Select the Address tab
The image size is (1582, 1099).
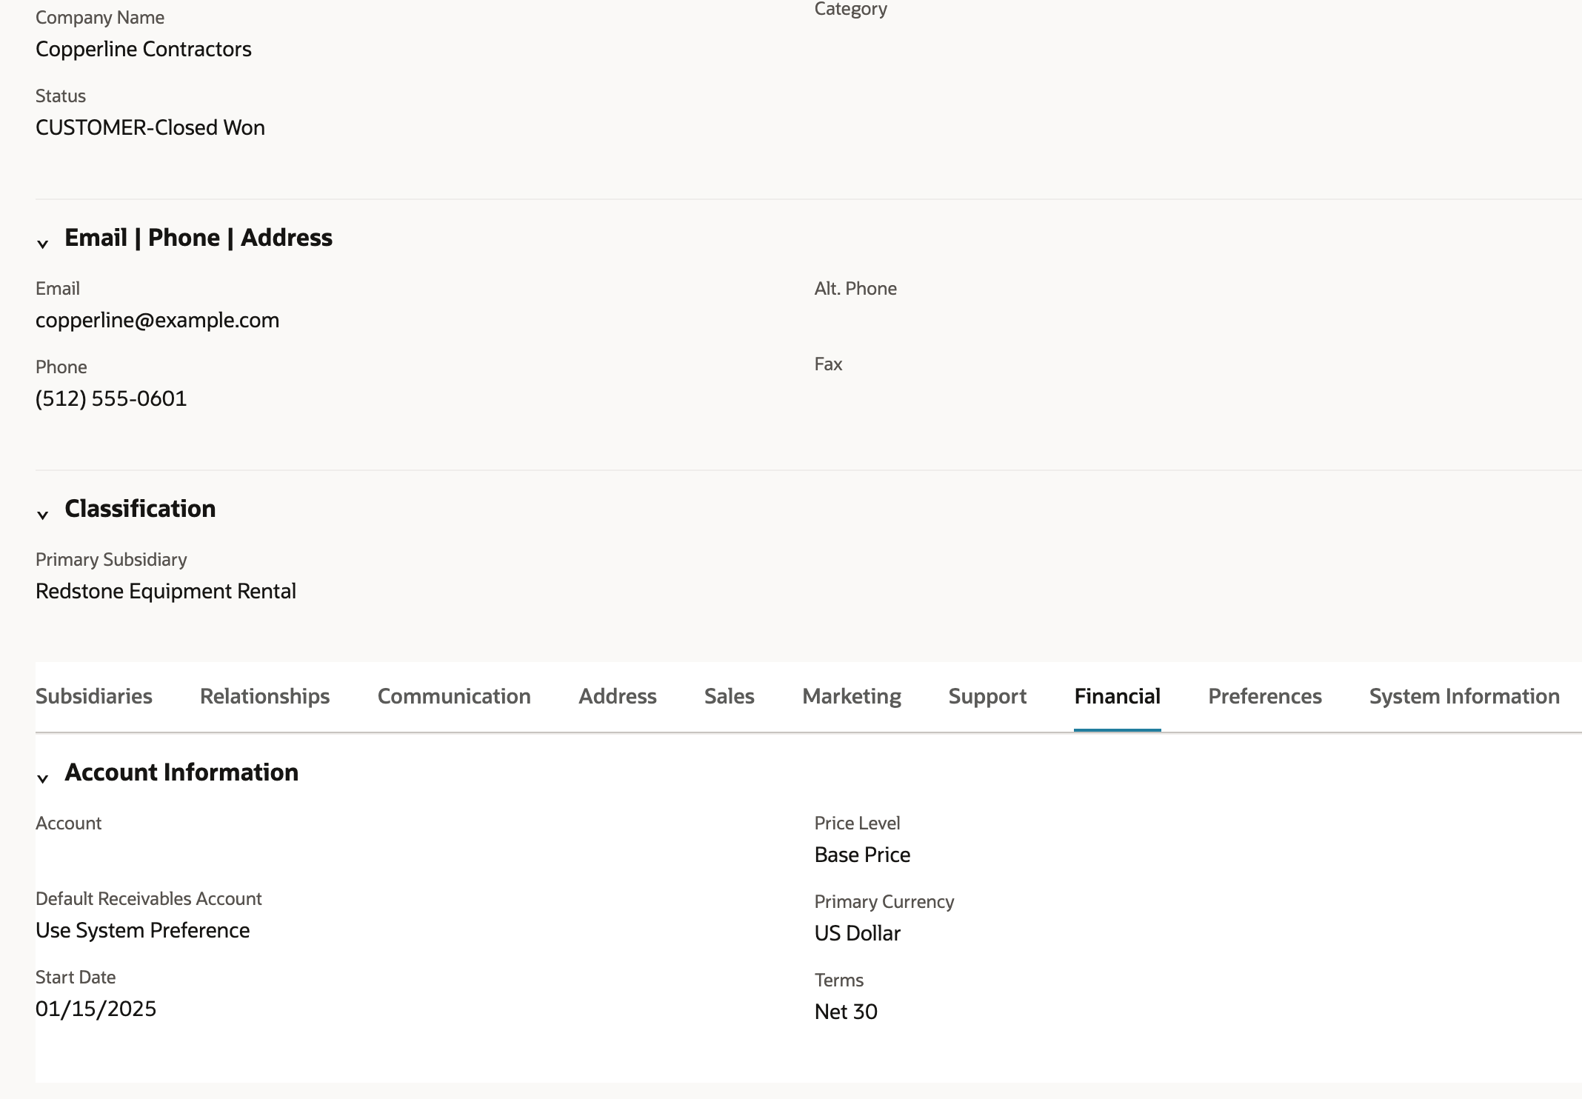click(618, 696)
